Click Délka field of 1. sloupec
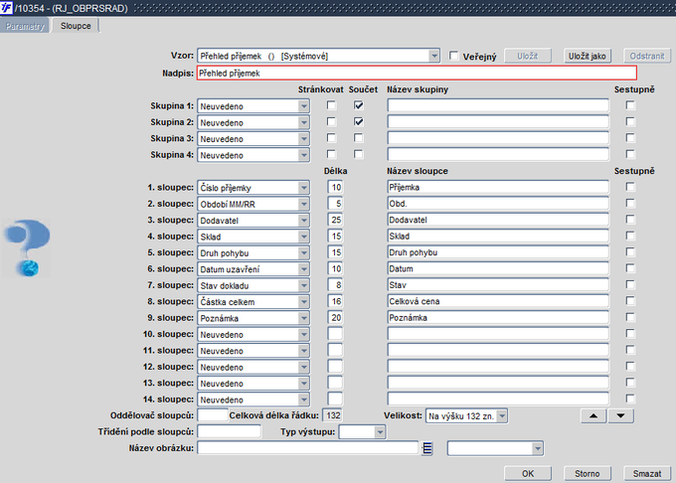The height and width of the screenshot is (483, 676). (x=335, y=187)
